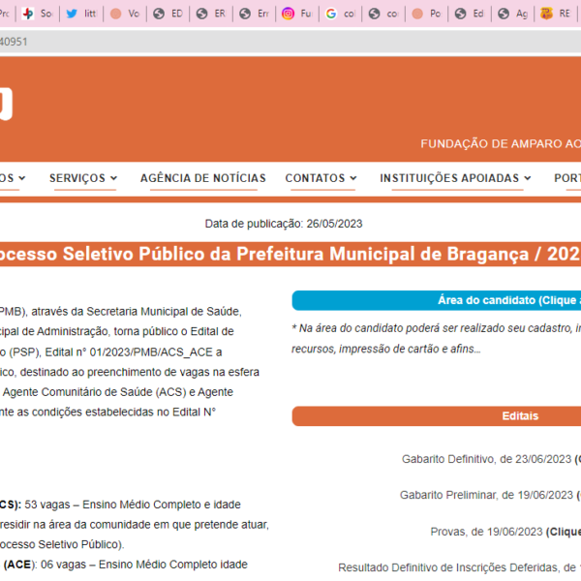Open Agência de Notícias menu item
The image size is (581, 581).
pyautogui.click(x=202, y=178)
